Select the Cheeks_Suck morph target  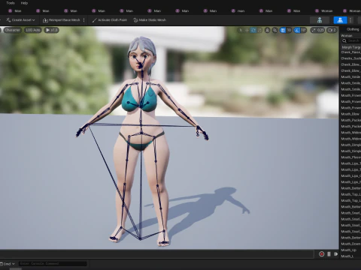[x=350, y=58]
